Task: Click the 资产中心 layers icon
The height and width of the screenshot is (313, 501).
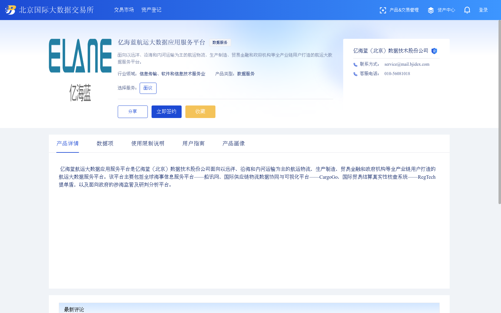Action: coord(431,10)
